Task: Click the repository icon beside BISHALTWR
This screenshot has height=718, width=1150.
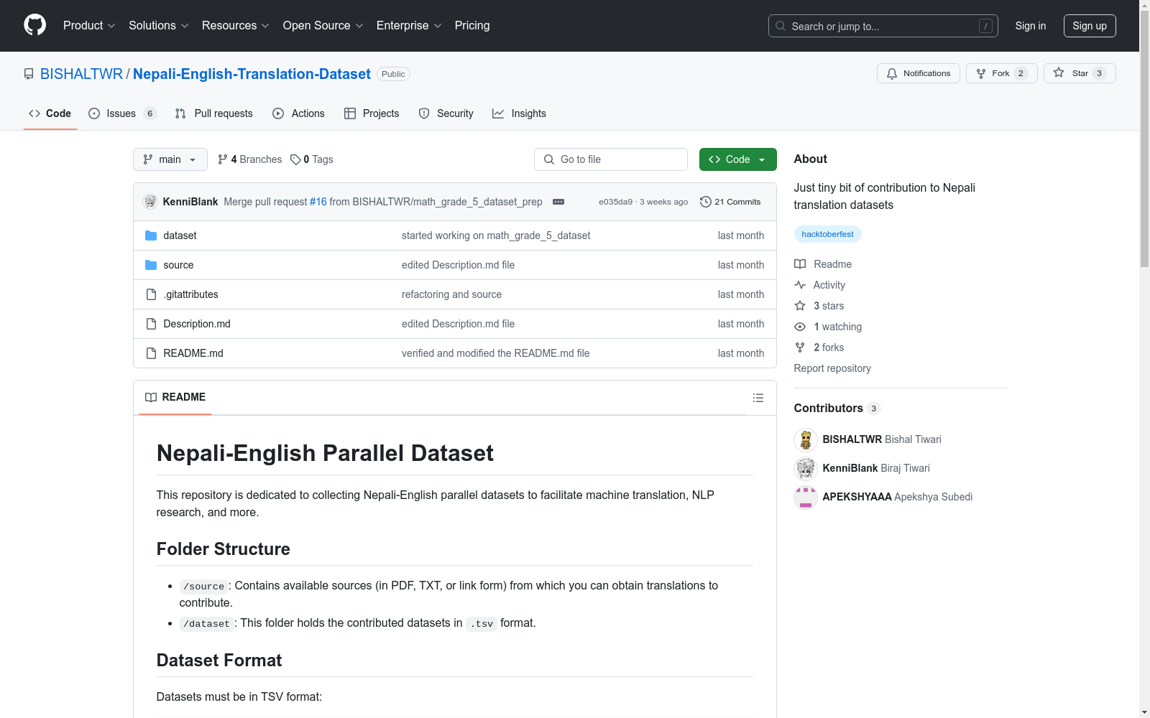Action: pos(29,74)
